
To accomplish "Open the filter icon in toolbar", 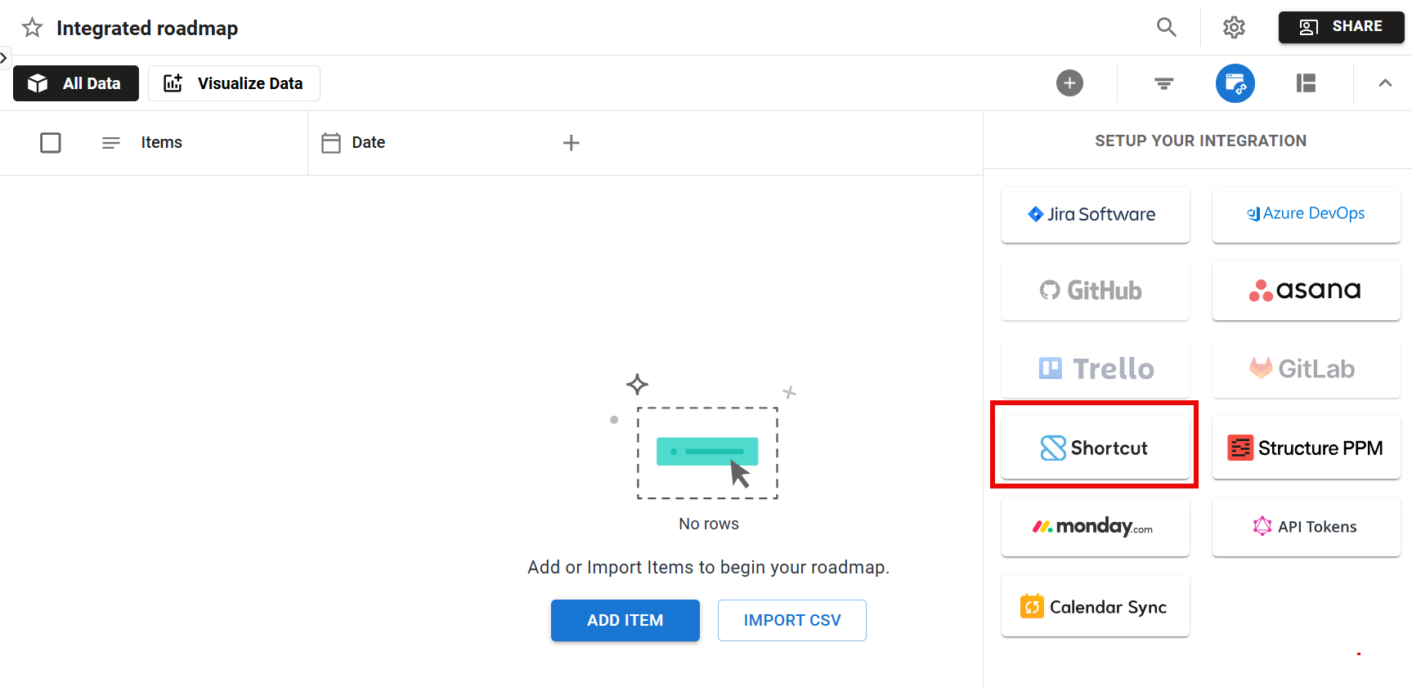I will [x=1163, y=83].
